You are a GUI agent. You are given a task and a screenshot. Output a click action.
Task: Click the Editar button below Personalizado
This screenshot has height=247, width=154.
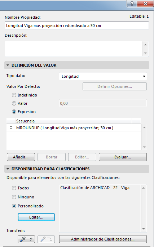[36, 217]
